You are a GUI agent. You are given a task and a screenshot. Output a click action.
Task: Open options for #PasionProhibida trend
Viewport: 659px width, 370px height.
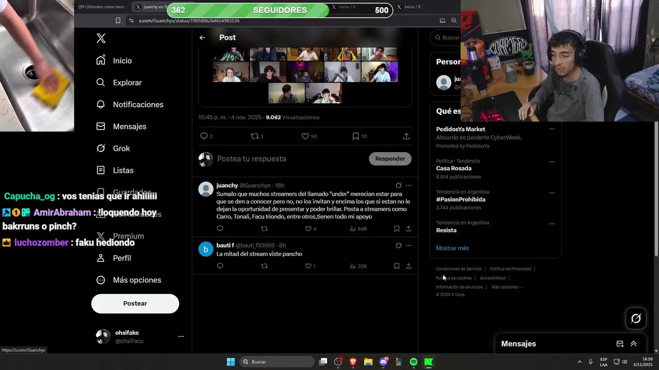pos(552,193)
